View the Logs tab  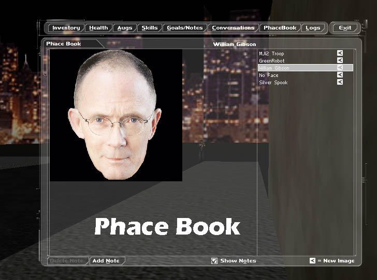pyautogui.click(x=313, y=28)
